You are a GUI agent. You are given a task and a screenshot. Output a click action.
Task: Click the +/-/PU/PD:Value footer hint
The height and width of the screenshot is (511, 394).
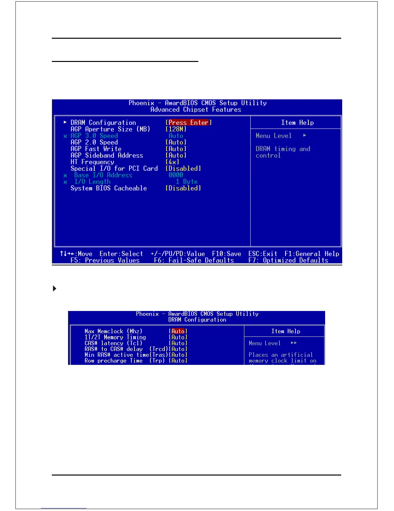(178, 254)
